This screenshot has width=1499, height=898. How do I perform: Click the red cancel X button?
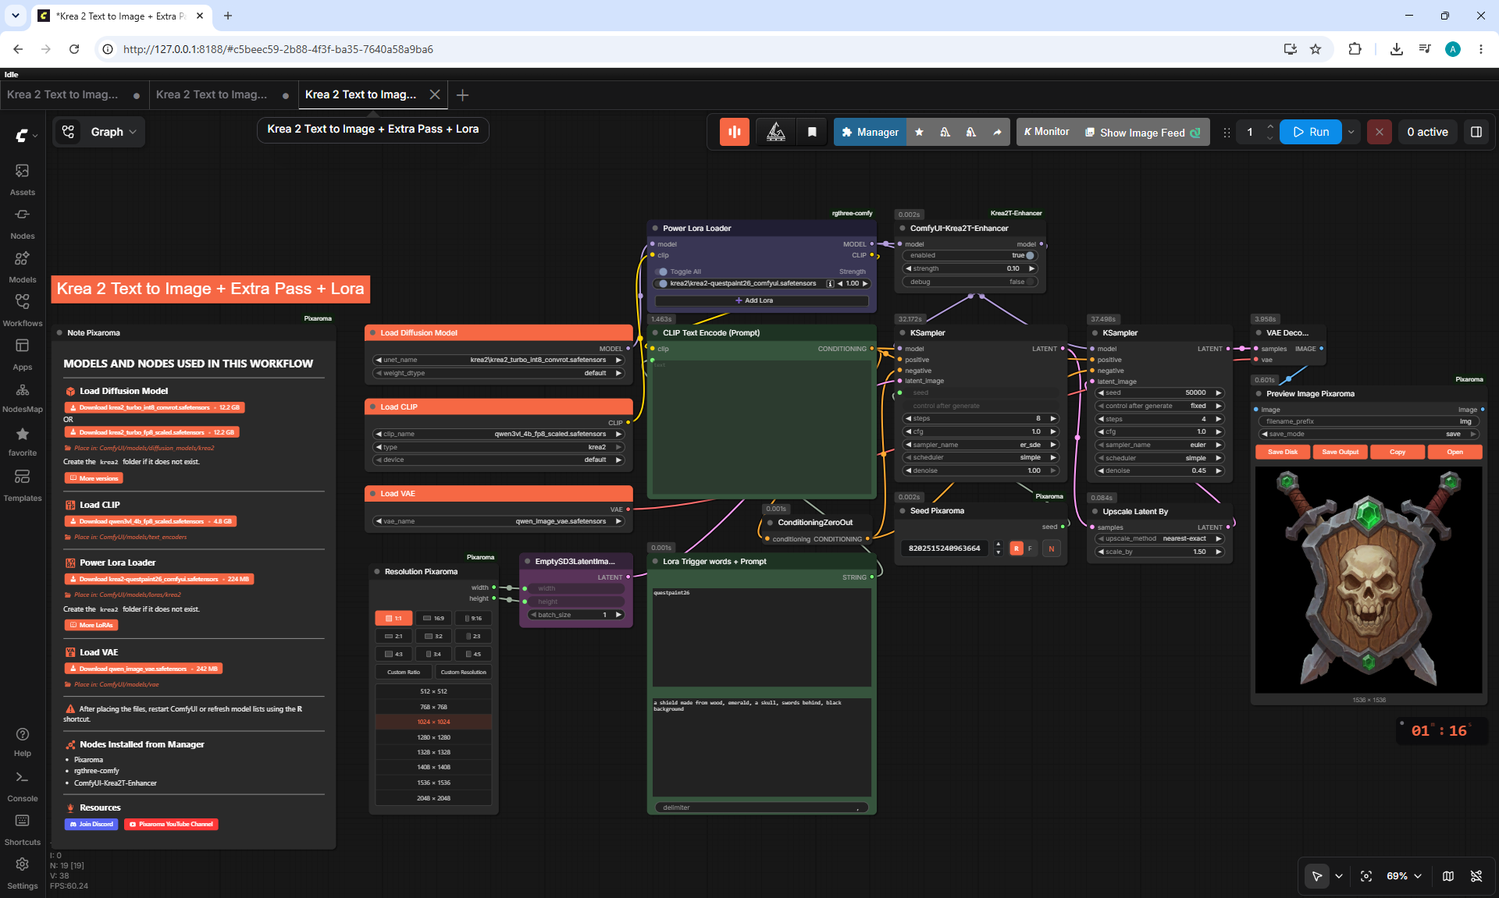point(1380,132)
